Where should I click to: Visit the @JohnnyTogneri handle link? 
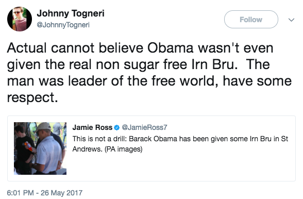(x=63, y=25)
